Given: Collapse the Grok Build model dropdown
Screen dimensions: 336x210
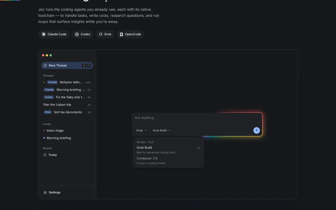Looking at the screenshot, I should pyautogui.click(x=162, y=130).
